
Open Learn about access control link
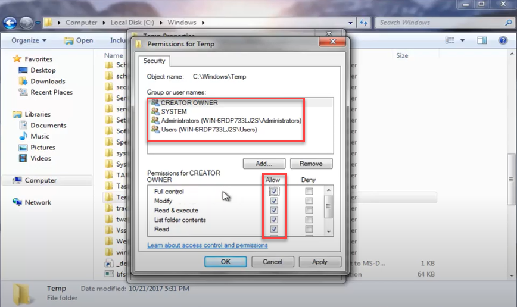207,245
